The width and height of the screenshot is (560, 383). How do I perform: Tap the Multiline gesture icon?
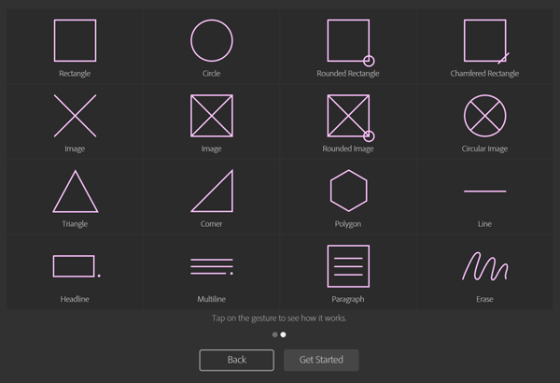(212, 266)
